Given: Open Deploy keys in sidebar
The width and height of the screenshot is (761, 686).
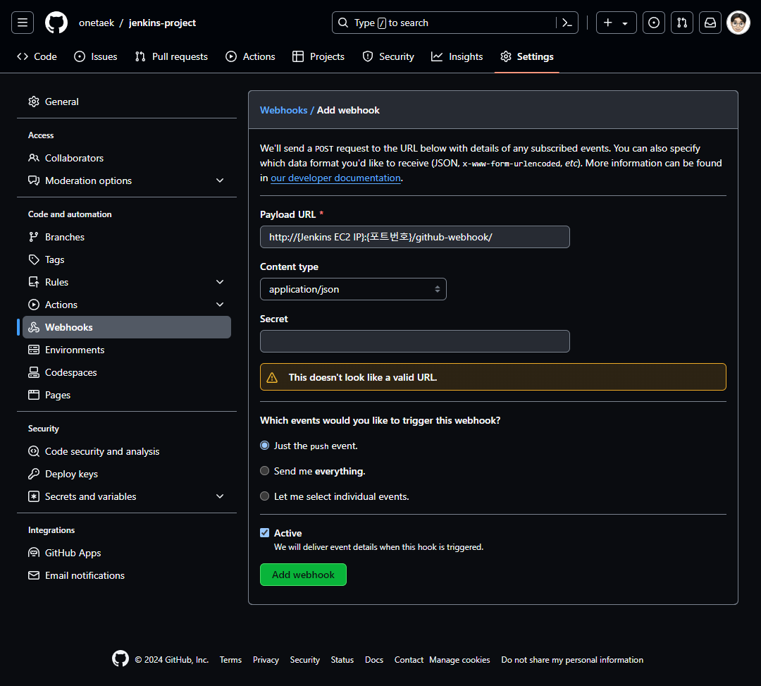Looking at the screenshot, I should click(x=127, y=474).
